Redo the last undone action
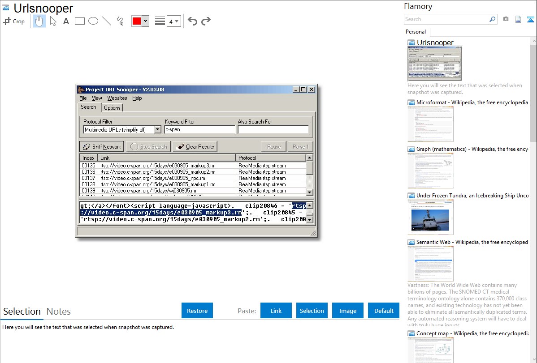Screen dimensions: 537x363 206,21
